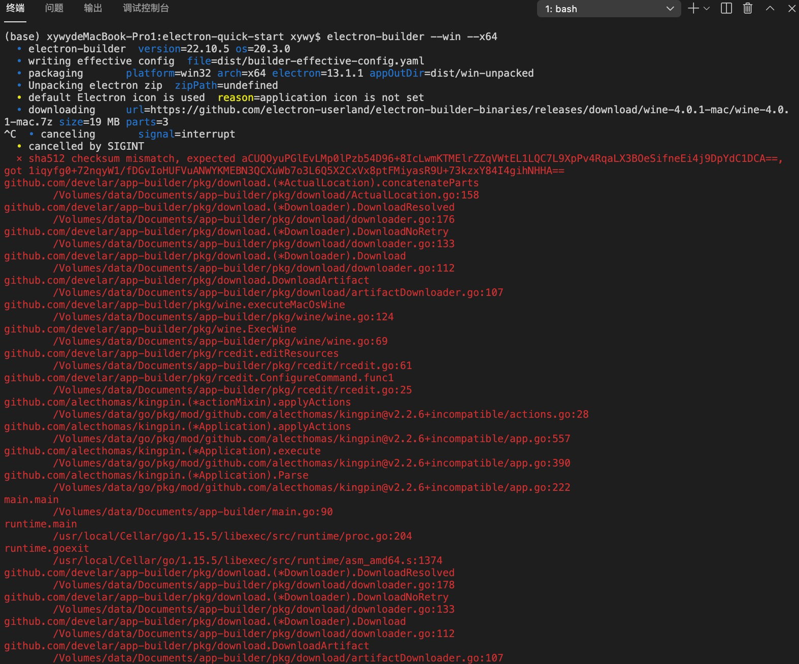This screenshot has height=664, width=799.
Task: Maximize the panel with the up chevron
Action: pos(770,8)
